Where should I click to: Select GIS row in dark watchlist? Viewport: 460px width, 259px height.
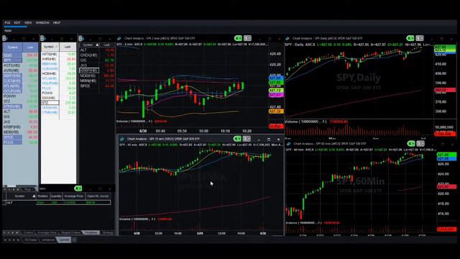point(97,60)
